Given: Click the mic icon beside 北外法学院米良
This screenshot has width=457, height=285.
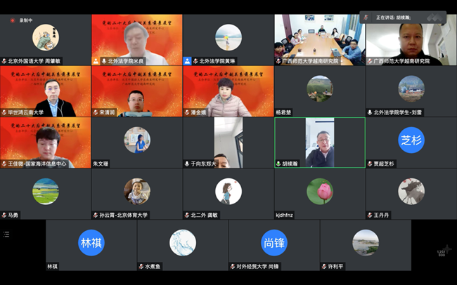Looking at the screenshot, I should pos(104,61).
